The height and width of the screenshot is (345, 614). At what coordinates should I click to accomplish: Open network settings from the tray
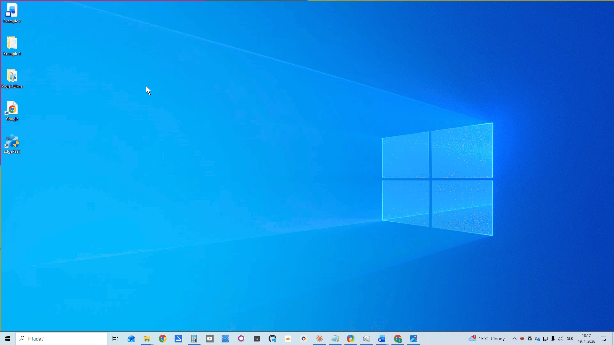pos(545,339)
